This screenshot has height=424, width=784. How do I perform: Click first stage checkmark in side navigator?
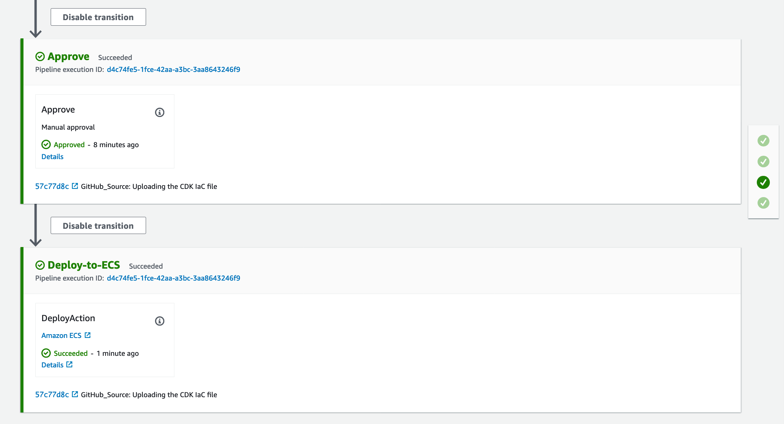point(763,141)
